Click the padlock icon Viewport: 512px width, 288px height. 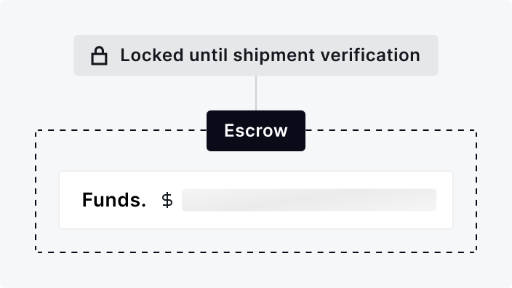click(99, 55)
